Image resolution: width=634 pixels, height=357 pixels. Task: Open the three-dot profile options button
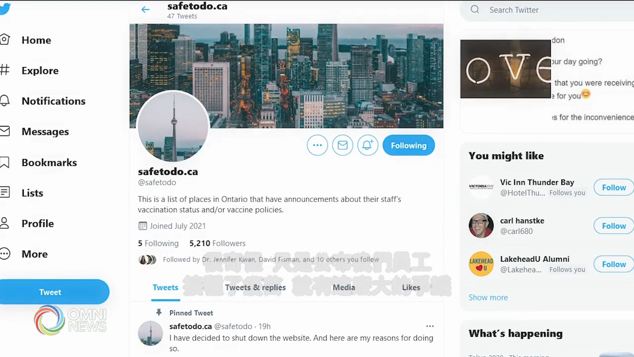click(x=317, y=145)
